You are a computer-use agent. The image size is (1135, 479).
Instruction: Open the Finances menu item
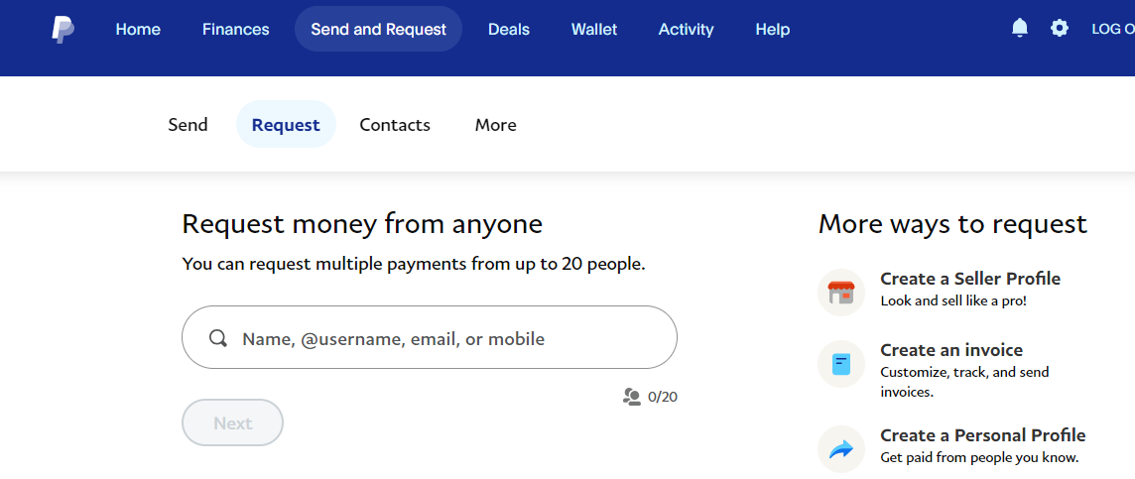236,30
